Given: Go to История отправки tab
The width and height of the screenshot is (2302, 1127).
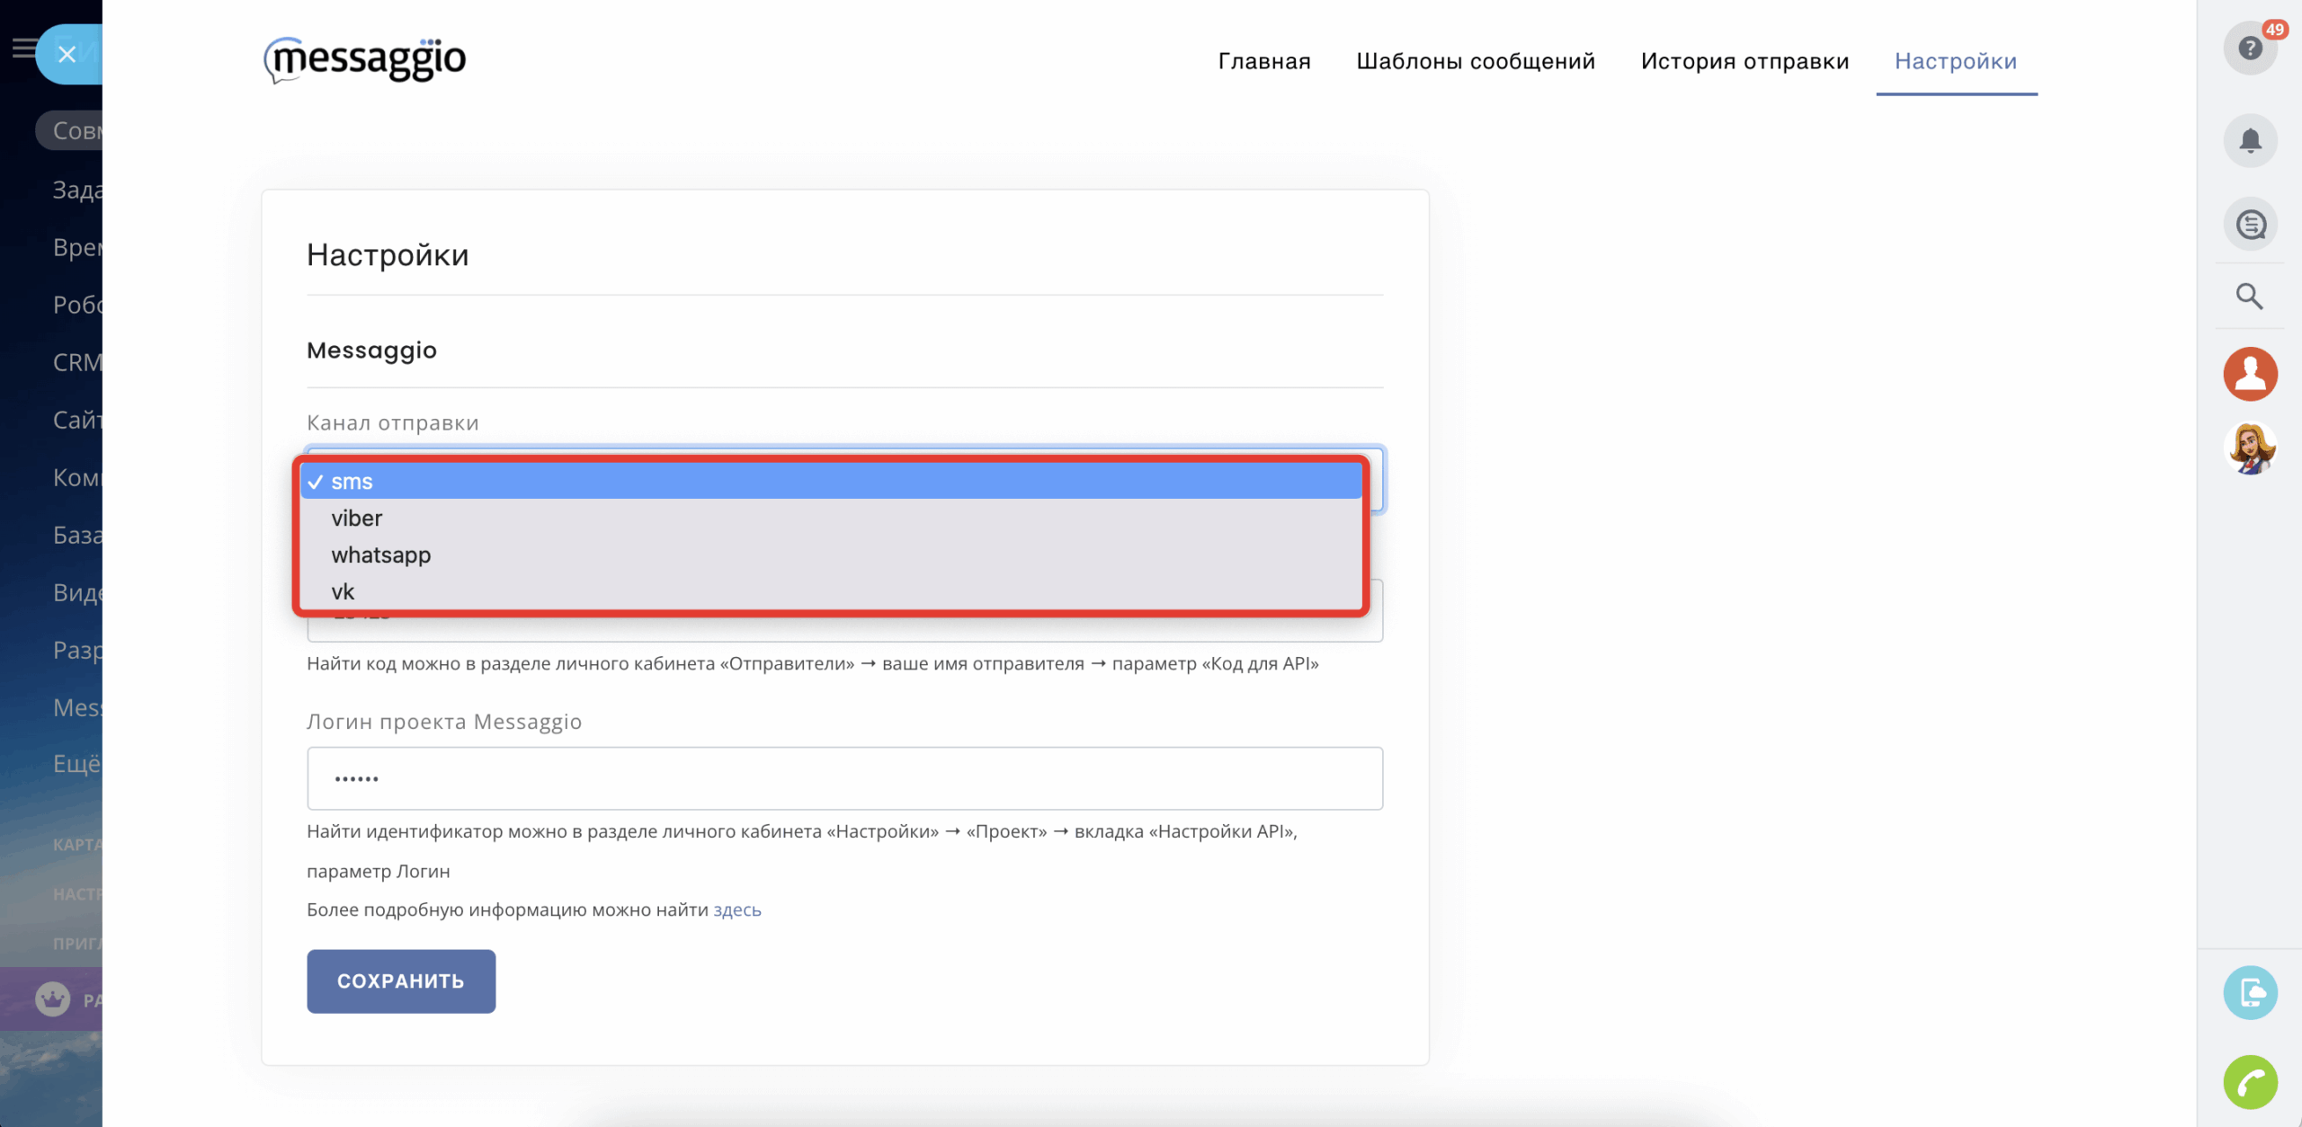Looking at the screenshot, I should [x=1744, y=61].
